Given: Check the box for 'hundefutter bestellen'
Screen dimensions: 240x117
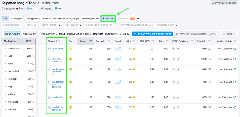Looking at the screenshot, I should (x=43, y=107).
